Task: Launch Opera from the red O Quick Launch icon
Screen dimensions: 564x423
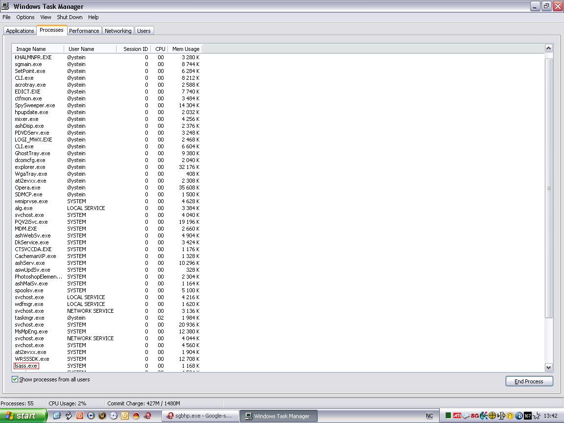Action: 147,416
